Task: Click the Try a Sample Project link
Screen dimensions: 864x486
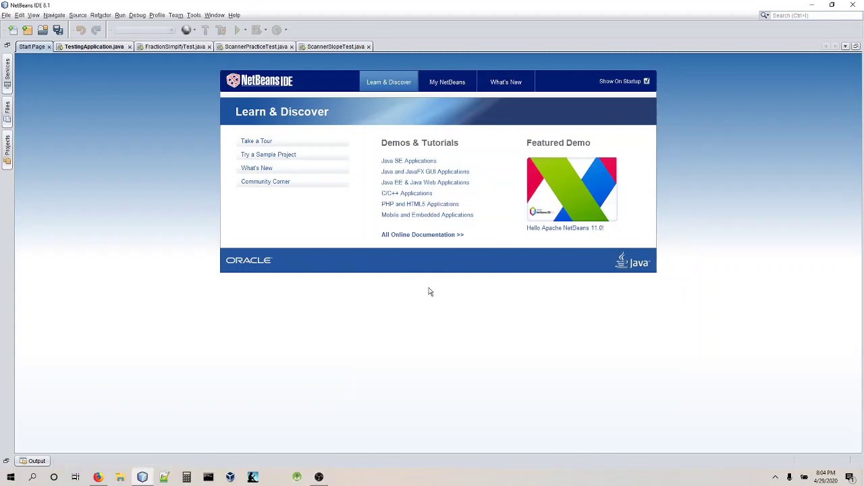Action: pos(269,155)
